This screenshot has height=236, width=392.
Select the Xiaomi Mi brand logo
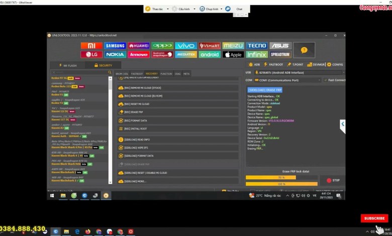click(x=91, y=46)
